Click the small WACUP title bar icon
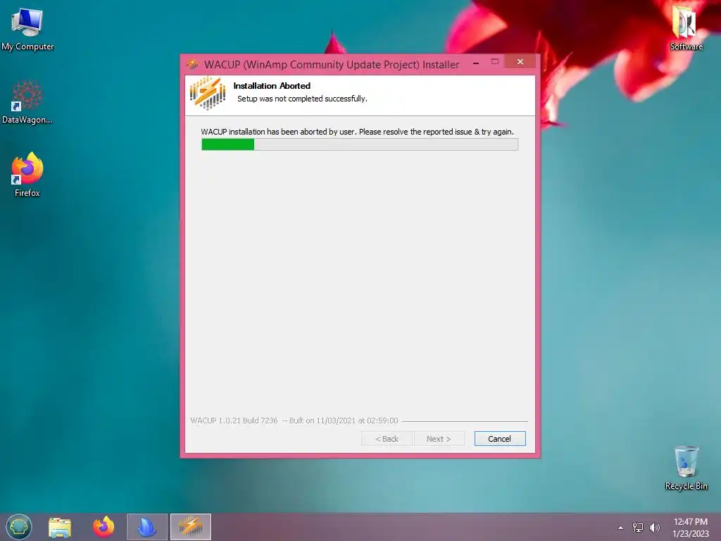This screenshot has height=541, width=721. point(192,64)
